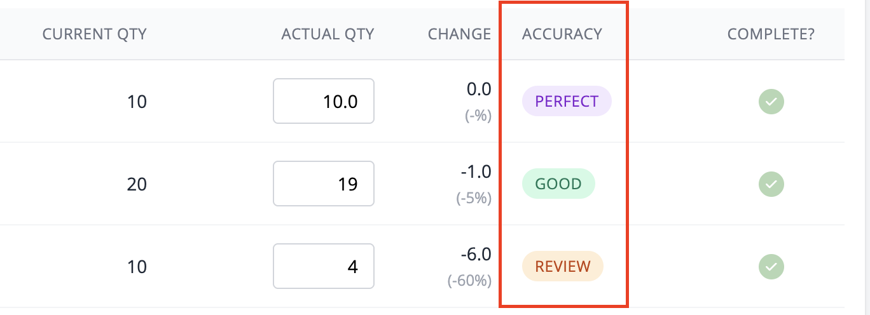The width and height of the screenshot is (870, 315).
Task: Toggle the complete checkmark in the PERFECT row
Action: click(771, 102)
